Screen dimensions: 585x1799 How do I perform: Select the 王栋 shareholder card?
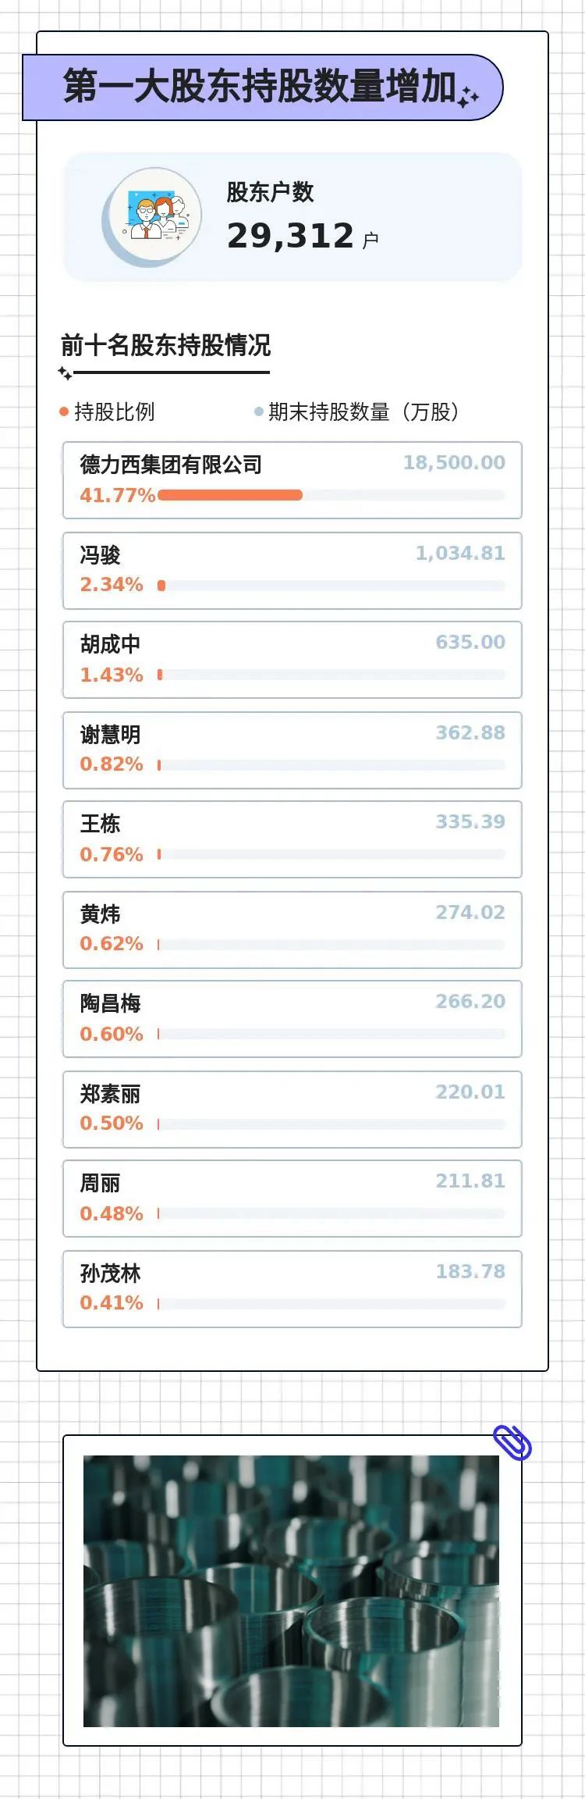(292, 839)
